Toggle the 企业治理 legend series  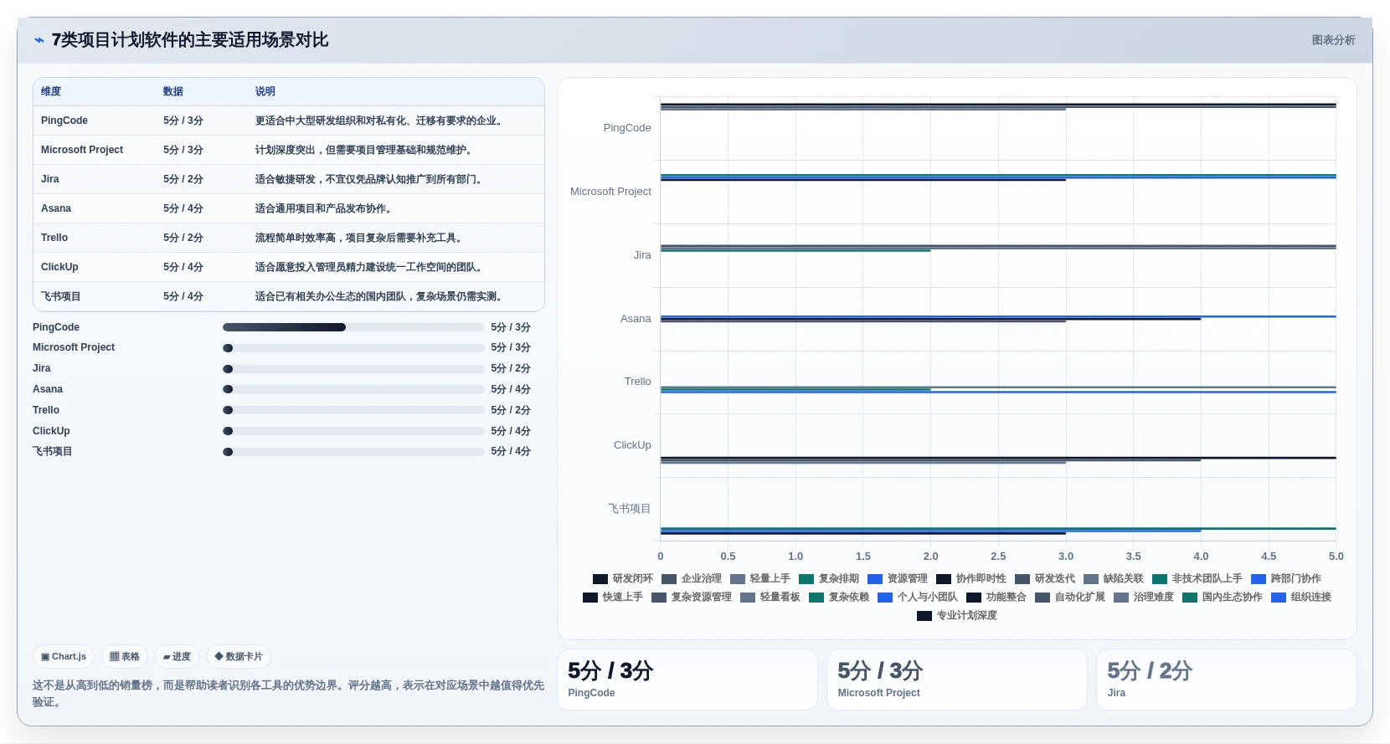click(692, 579)
